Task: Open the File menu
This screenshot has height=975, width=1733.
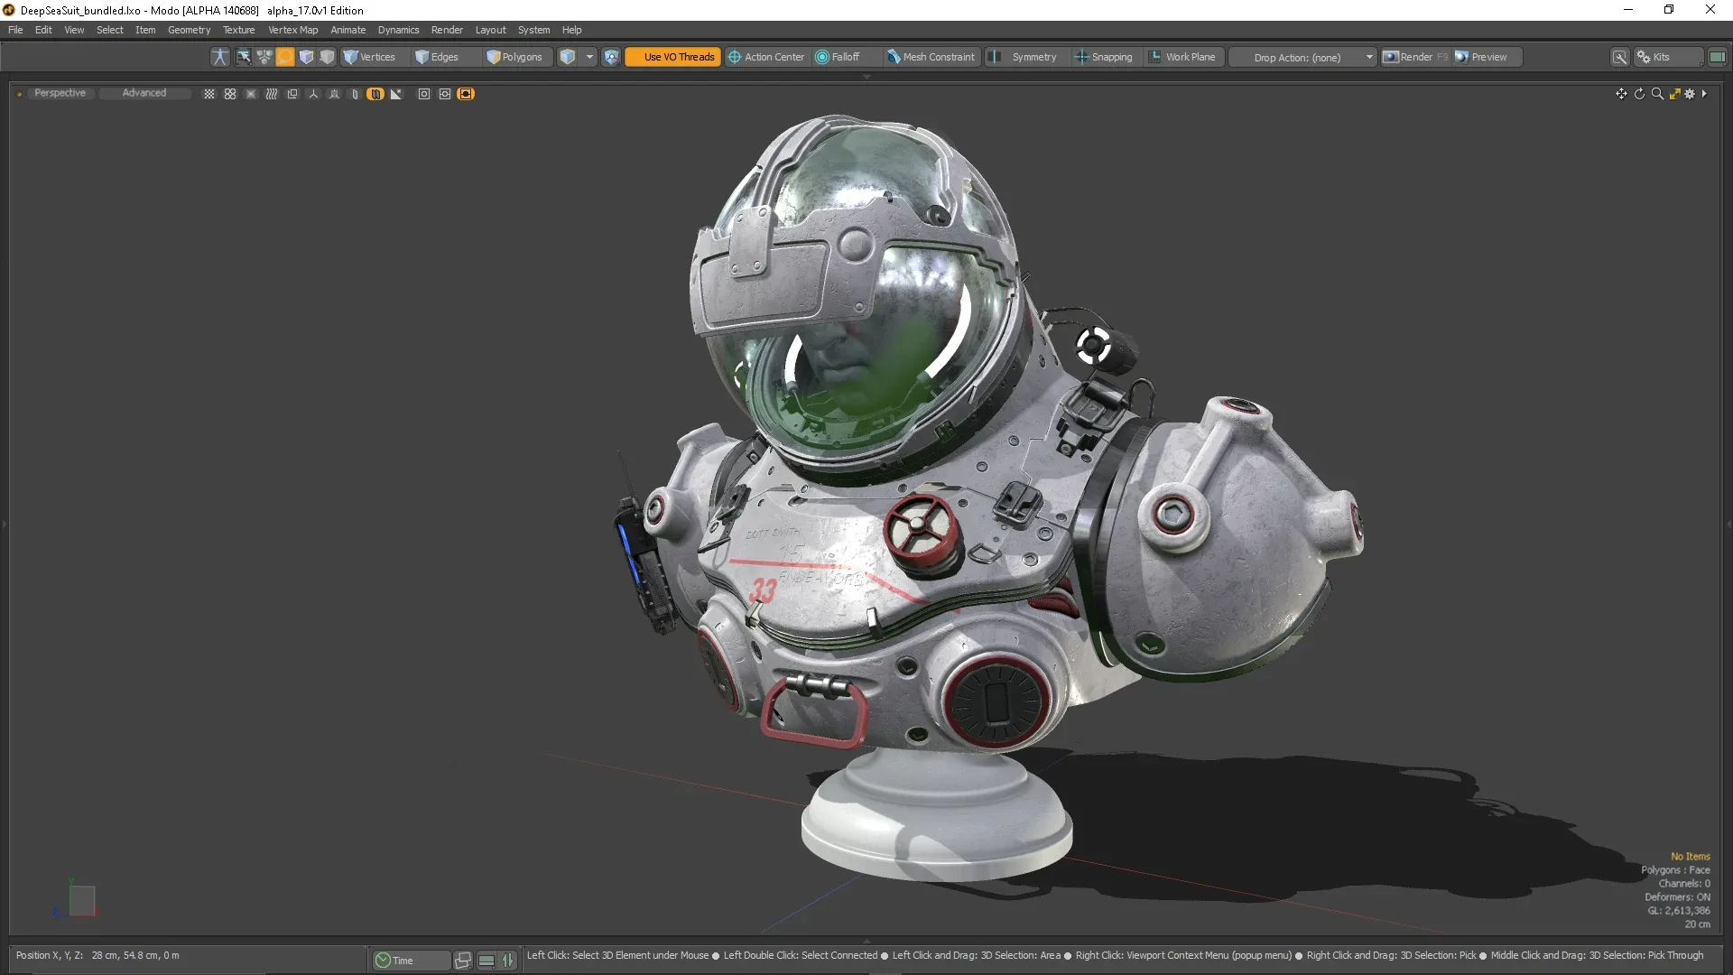Action: 15,30
